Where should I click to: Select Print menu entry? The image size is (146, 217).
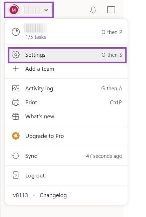(x=66, y=103)
